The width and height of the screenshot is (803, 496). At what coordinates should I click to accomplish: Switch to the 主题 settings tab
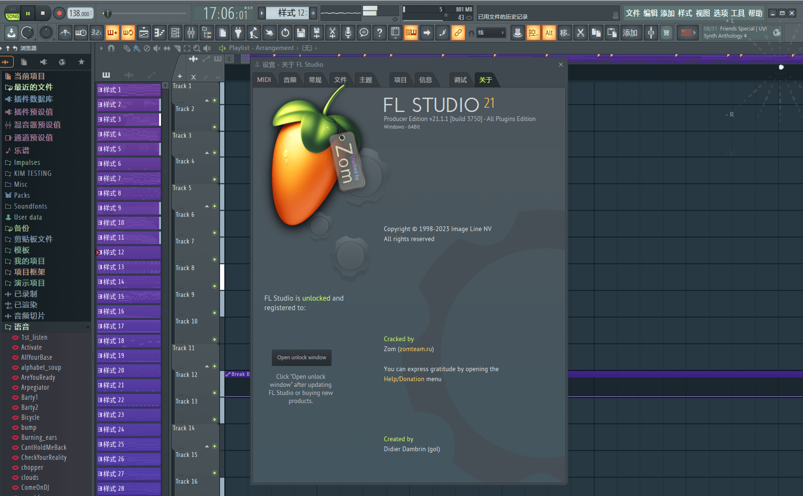[x=366, y=80]
